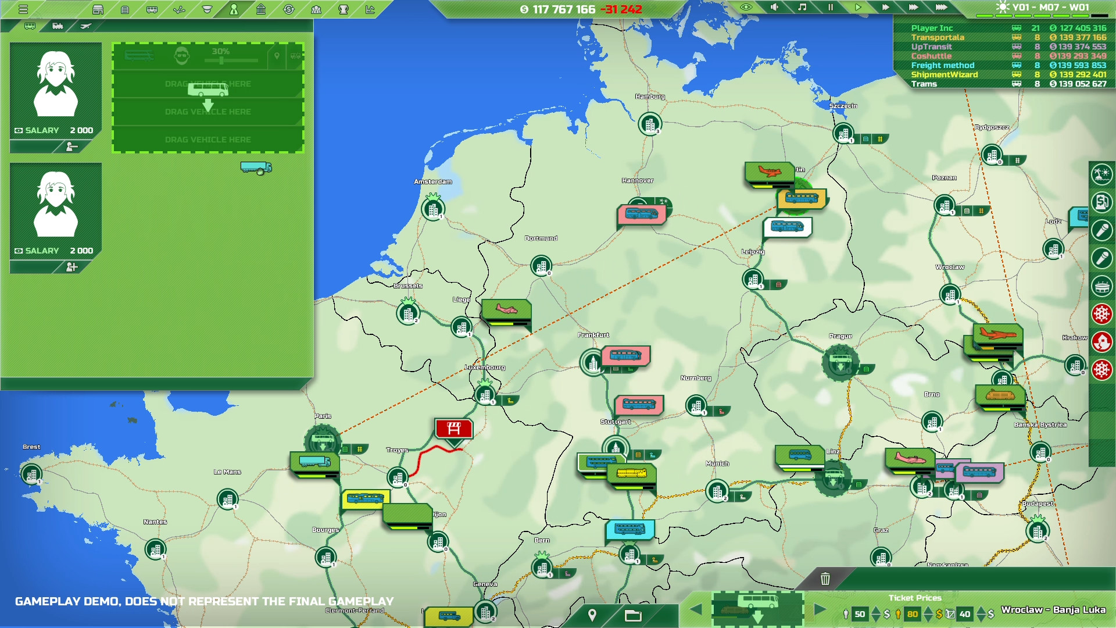
Task: Open the hamburger main menu
Action: click(x=23, y=9)
